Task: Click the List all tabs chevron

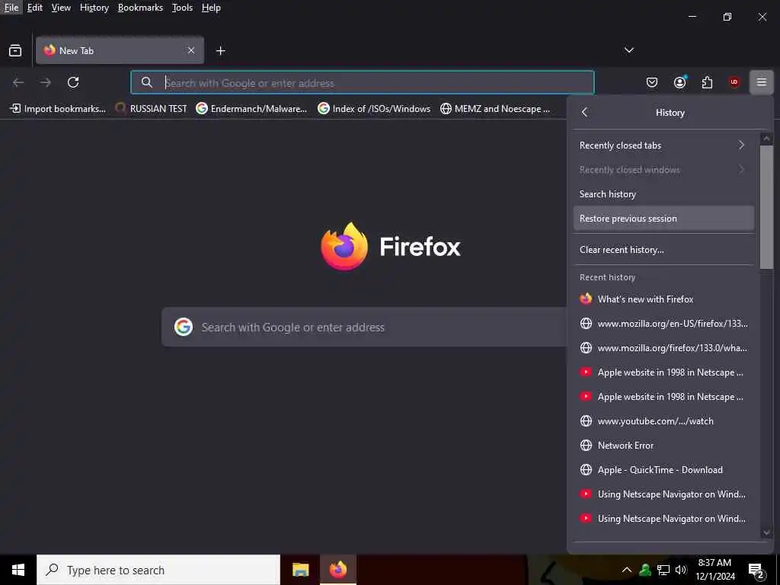Action: click(628, 50)
